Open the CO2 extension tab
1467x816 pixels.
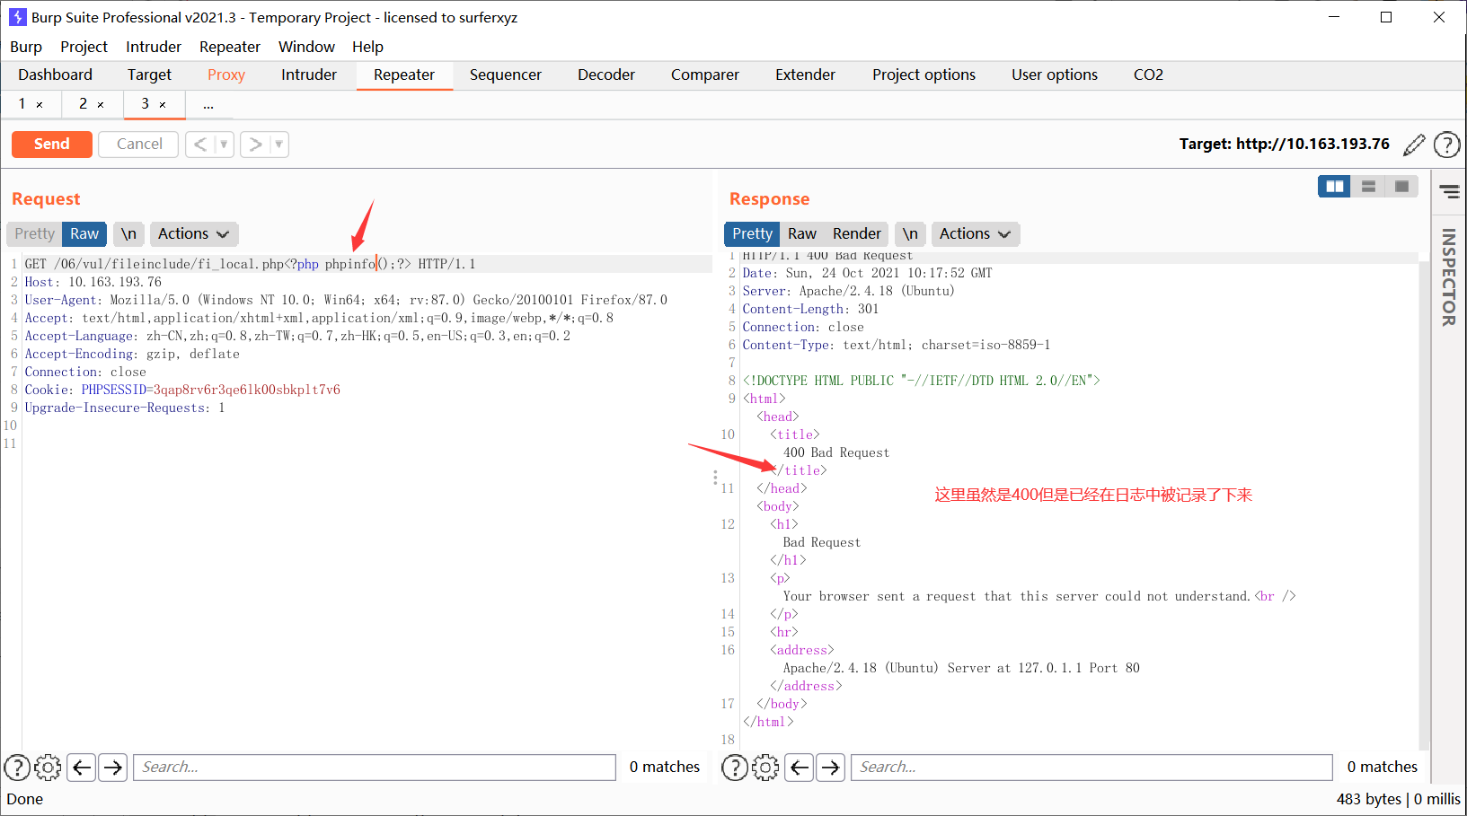point(1148,75)
